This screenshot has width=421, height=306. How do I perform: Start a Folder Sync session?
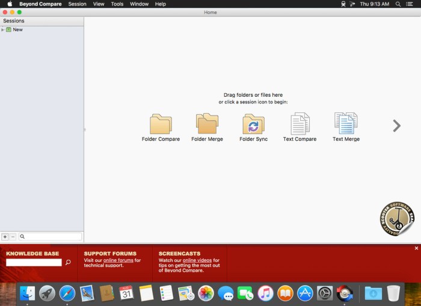tap(253, 124)
